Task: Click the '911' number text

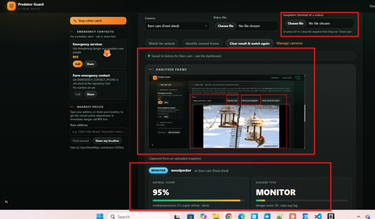Action: pyautogui.click(x=75, y=57)
